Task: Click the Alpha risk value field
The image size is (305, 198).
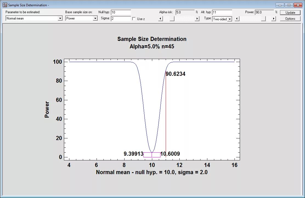Action: pyautogui.click(x=185, y=12)
